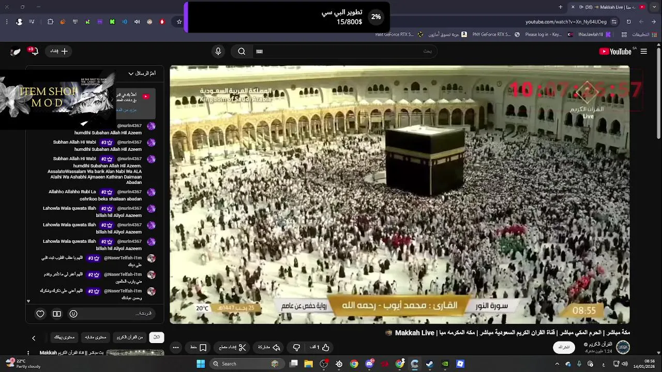The width and height of the screenshot is (662, 372).
Task: Click the speaker volume extension icon
Action: 137,22
